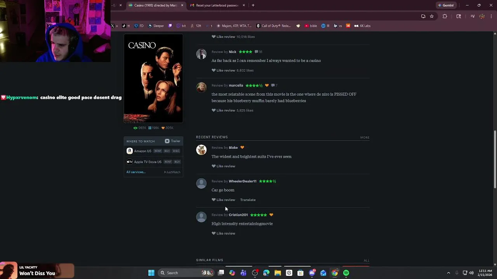Open TikTok tt bookmark
The image size is (497, 279).
126,26
